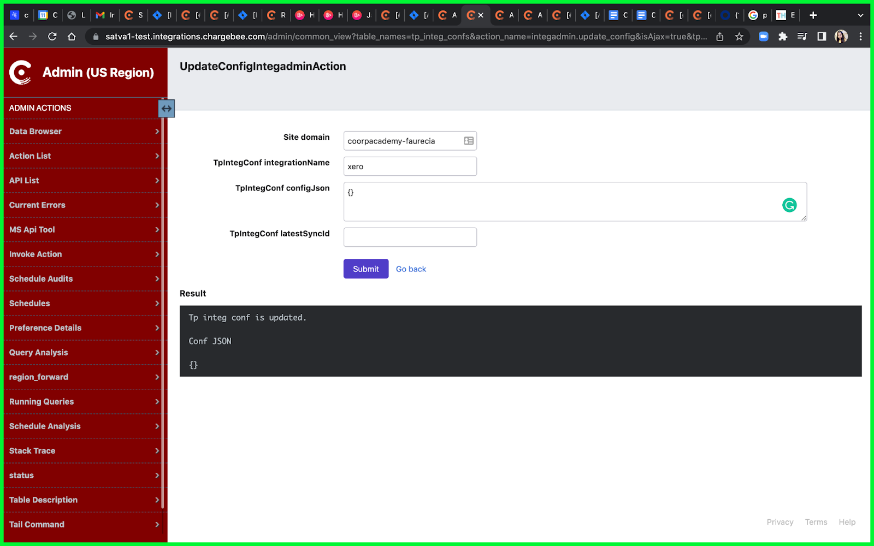This screenshot has height=546, width=874.
Task: Open a new browser tab
Action: [813, 15]
